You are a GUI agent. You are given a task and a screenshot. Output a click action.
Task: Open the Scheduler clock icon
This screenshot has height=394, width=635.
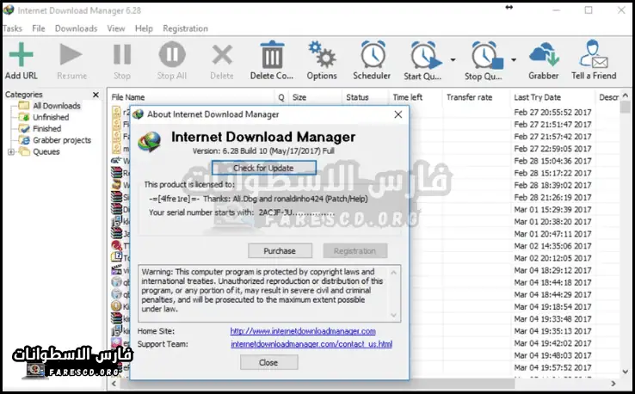pyautogui.click(x=372, y=57)
